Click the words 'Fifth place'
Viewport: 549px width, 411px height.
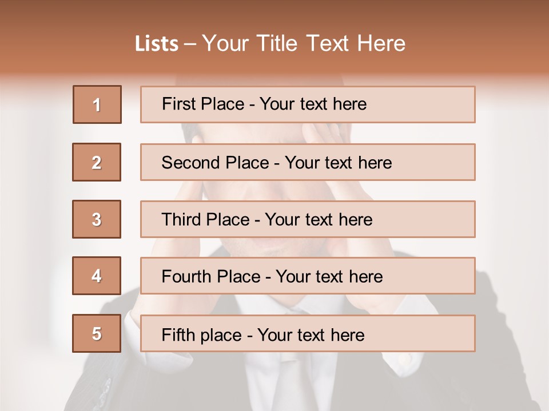point(202,335)
